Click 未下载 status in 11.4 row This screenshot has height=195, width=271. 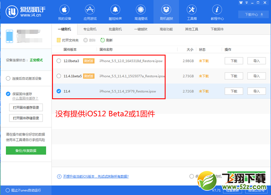point(204,91)
